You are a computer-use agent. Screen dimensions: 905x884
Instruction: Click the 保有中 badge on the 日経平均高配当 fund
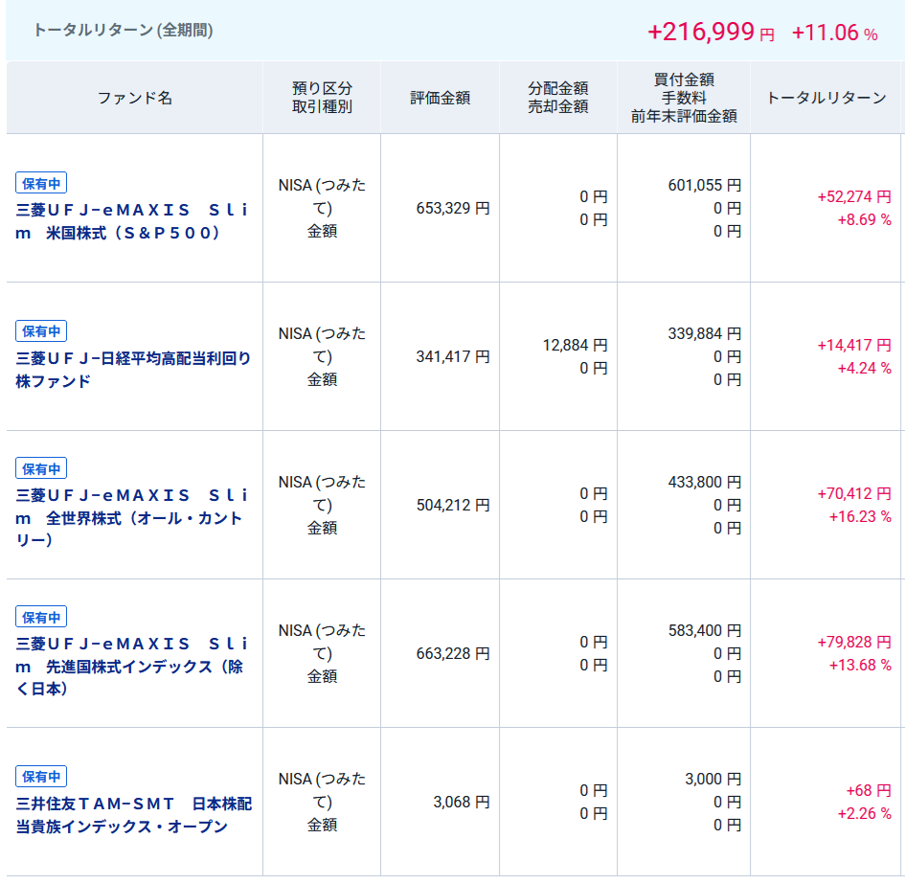tap(41, 331)
